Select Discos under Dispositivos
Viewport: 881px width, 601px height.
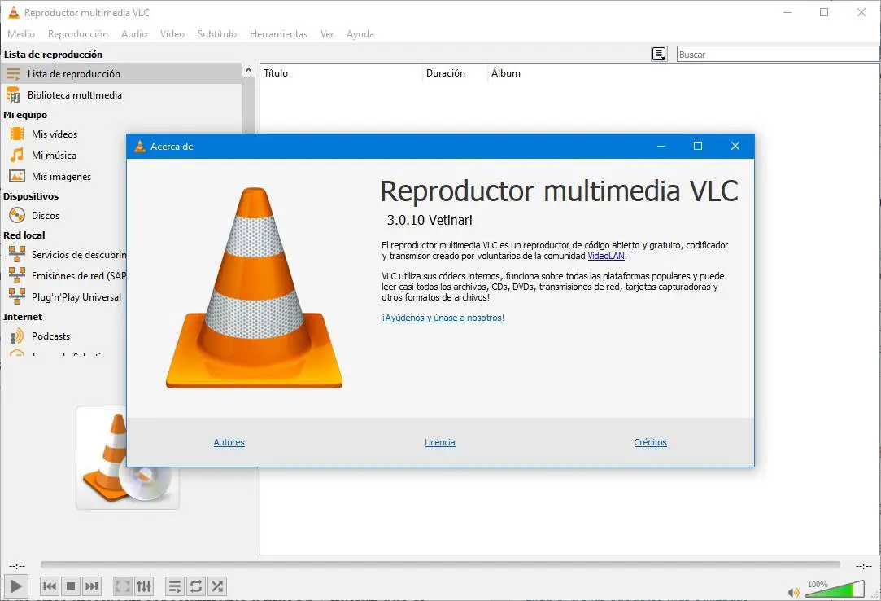pyautogui.click(x=46, y=216)
